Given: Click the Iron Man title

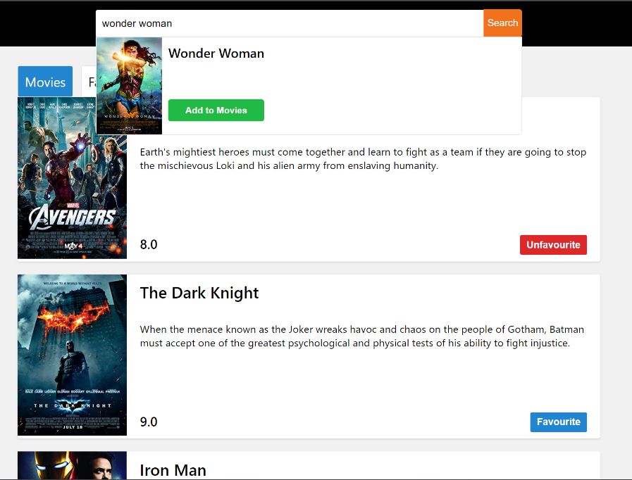Looking at the screenshot, I should pyautogui.click(x=173, y=470).
